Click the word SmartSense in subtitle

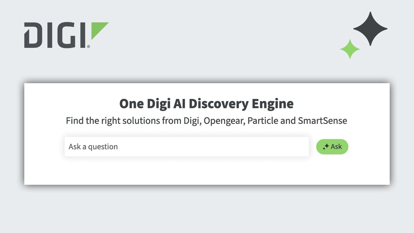[322, 121]
